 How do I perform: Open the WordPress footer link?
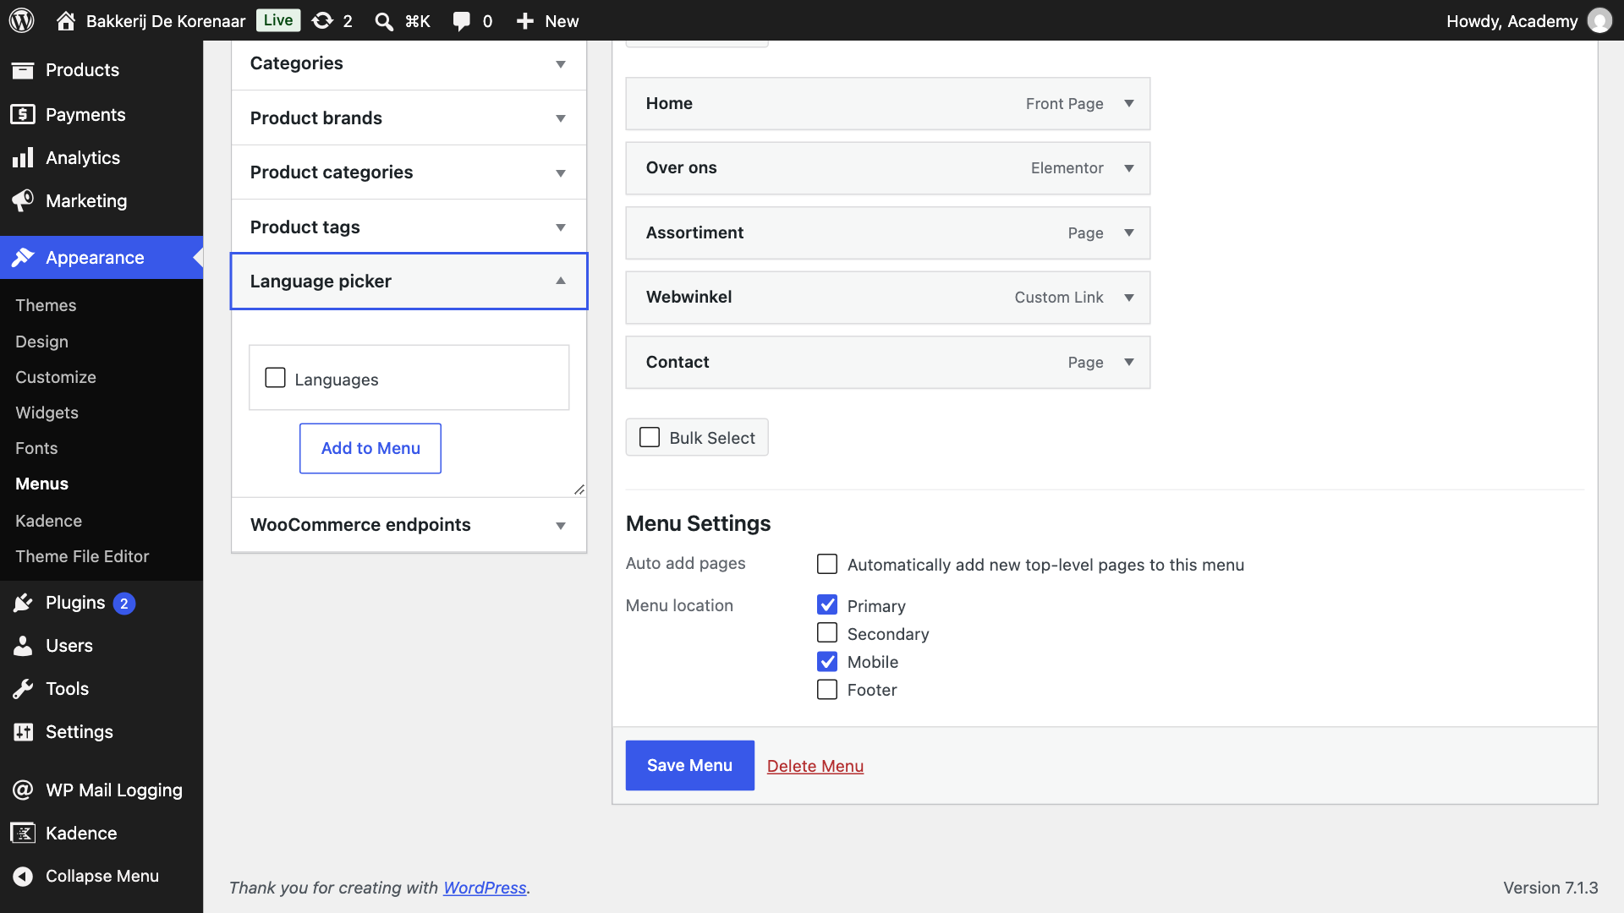[x=485, y=888]
